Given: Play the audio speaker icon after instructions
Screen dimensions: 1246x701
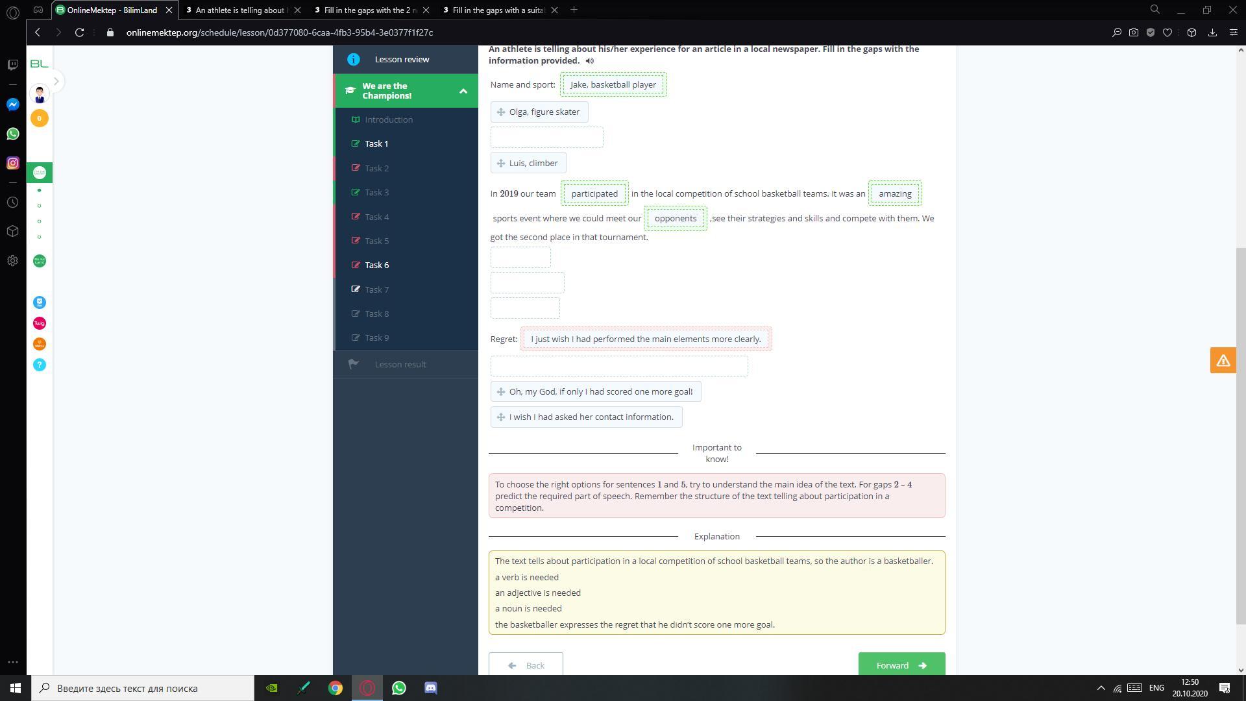Looking at the screenshot, I should (x=589, y=61).
